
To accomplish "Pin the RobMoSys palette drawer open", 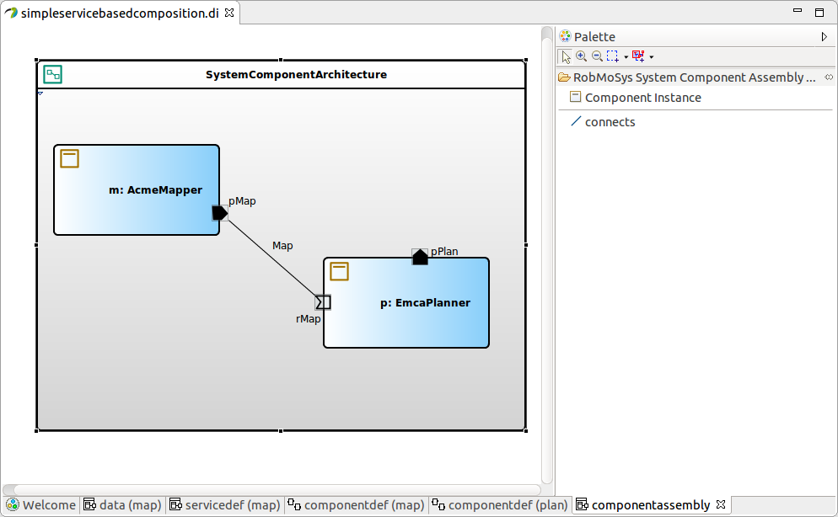I will [x=828, y=77].
